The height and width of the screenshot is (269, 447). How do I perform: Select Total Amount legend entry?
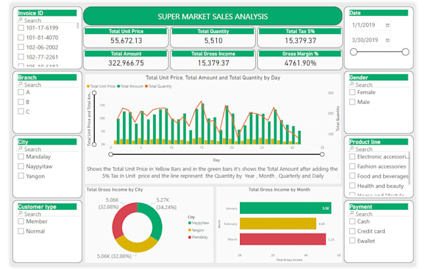(x=130, y=86)
